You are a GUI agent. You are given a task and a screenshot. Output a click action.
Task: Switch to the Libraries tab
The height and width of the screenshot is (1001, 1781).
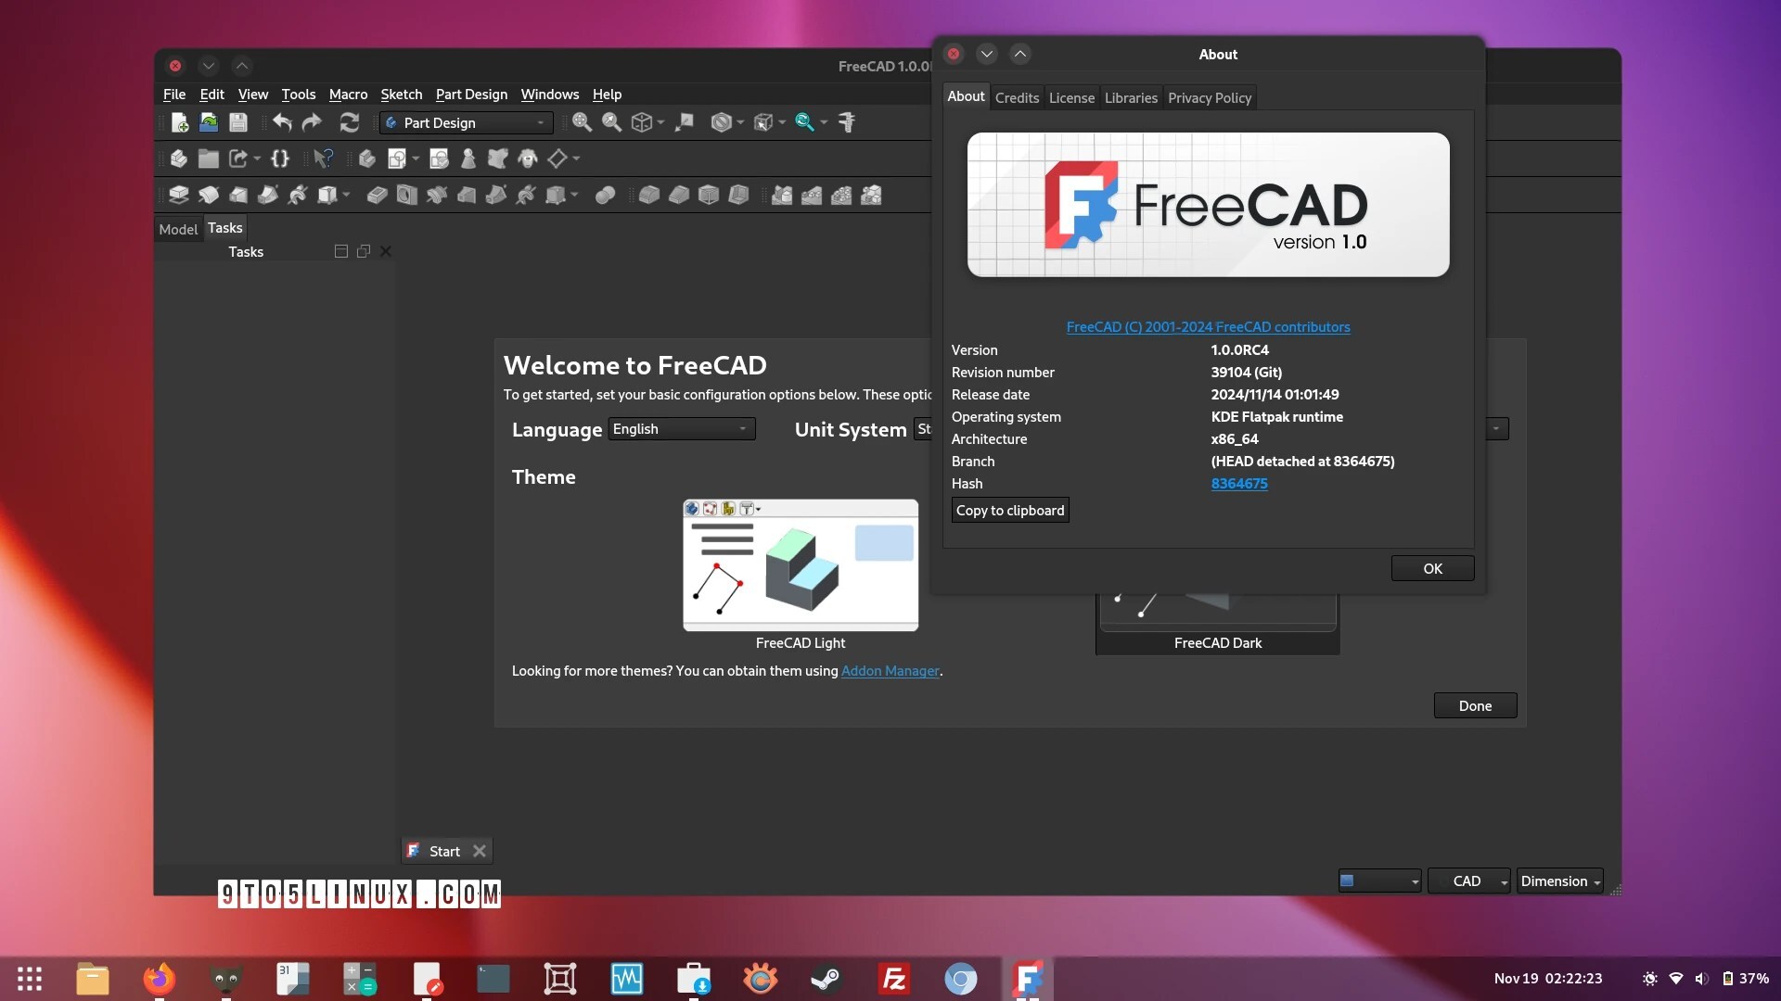[1131, 97]
